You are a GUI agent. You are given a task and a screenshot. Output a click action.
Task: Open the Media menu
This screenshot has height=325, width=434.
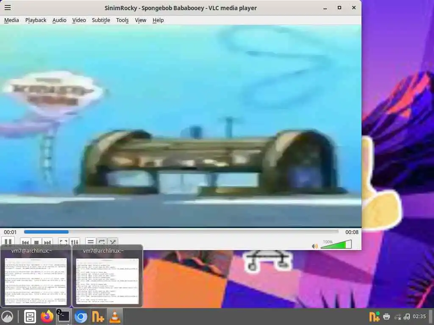[11, 20]
